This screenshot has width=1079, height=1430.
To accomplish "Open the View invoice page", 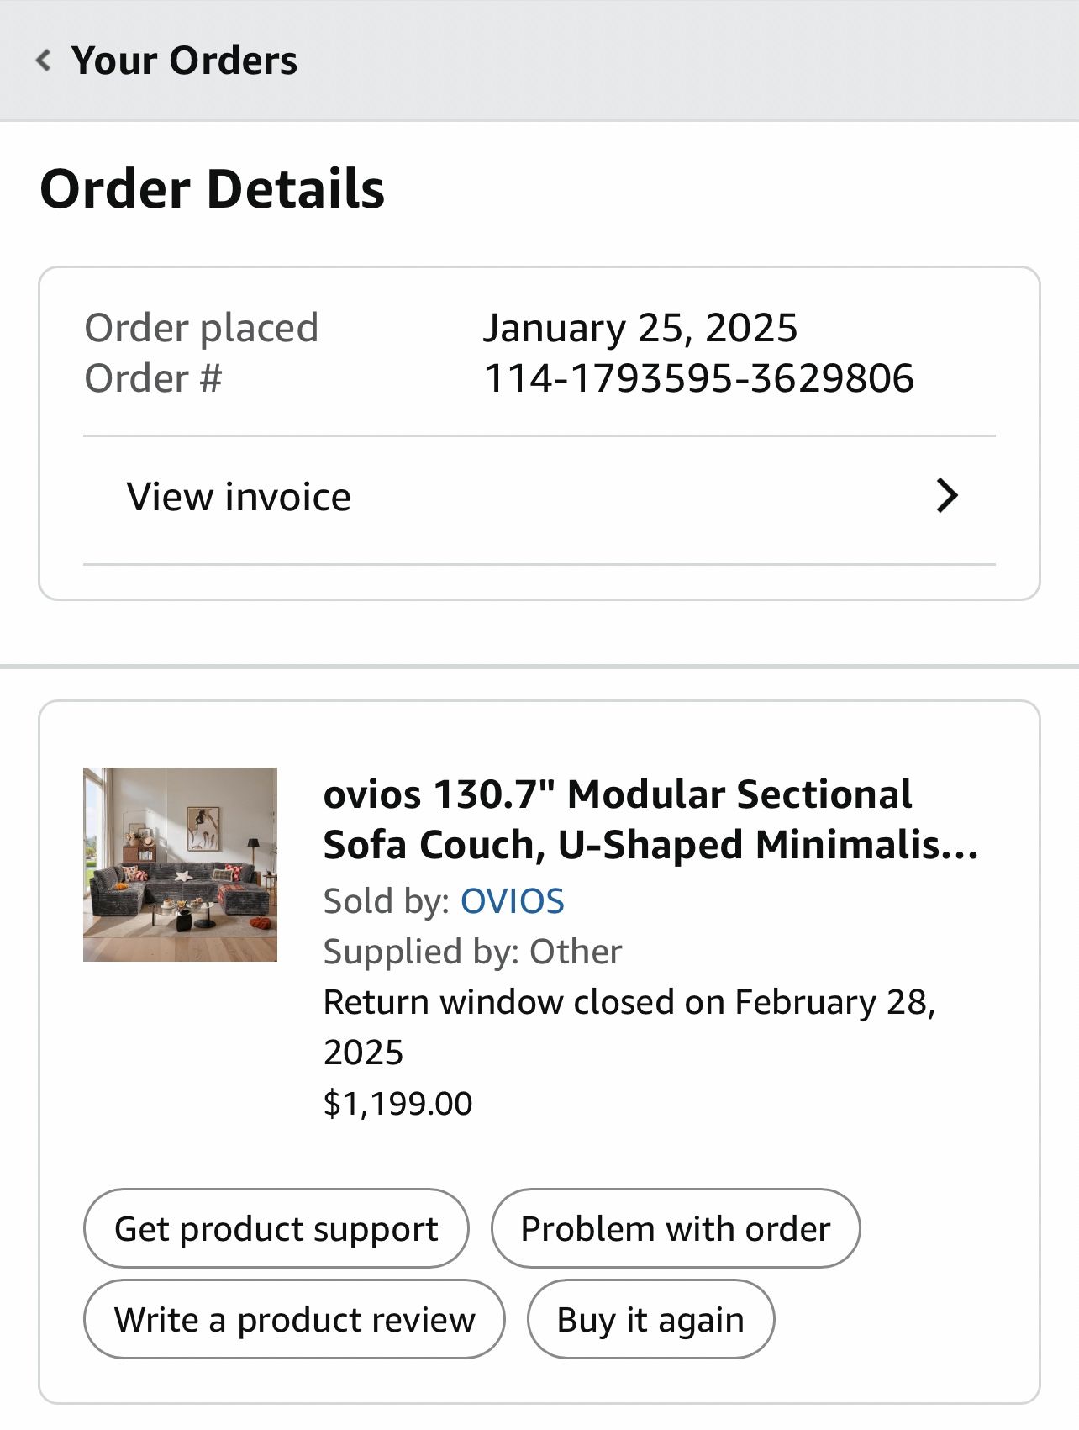I will pos(238,496).
